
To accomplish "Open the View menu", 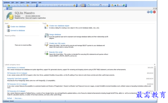I will point(17,2).
